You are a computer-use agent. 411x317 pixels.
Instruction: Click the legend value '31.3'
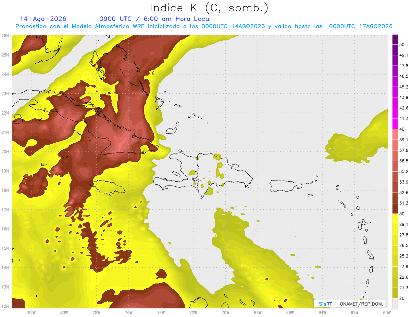tap(404, 203)
